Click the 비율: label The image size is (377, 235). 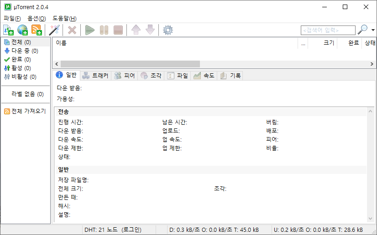coord(272,148)
